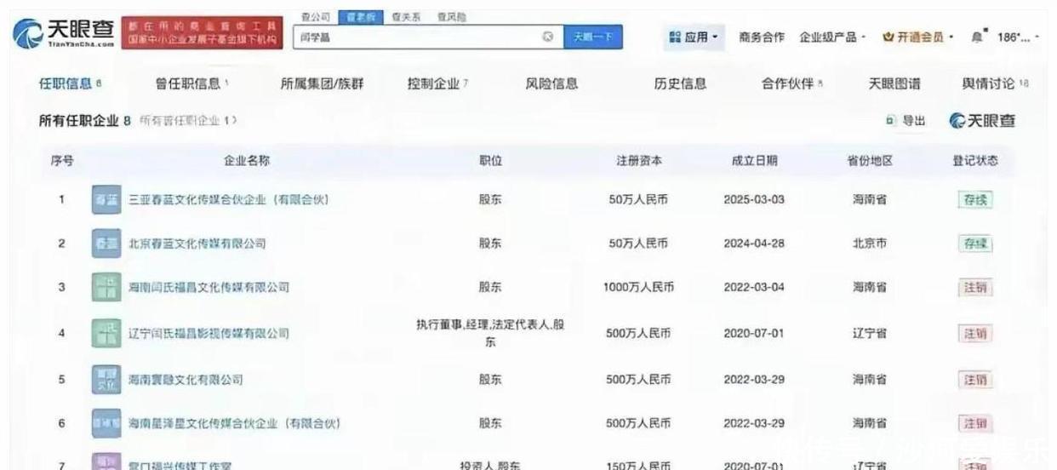The width and height of the screenshot is (1057, 470).
Task: Click 辽宁闫氏福昌影视传媒 company logo icon
Action: click(106, 333)
